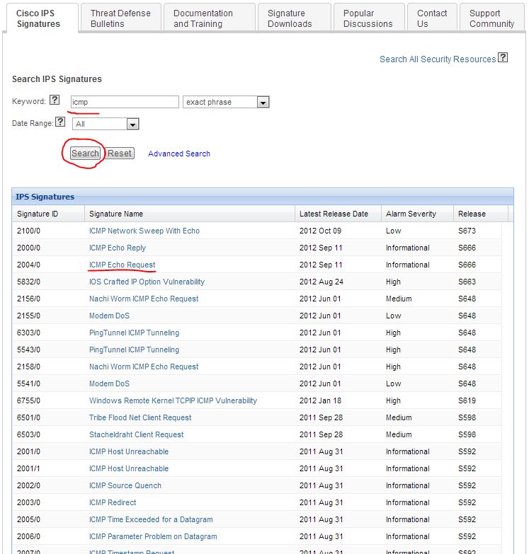Open Nachi Worm ICMP Echo Request 2158/0
The height and width of the screenshot is (554, 529).
click(144, 367)
